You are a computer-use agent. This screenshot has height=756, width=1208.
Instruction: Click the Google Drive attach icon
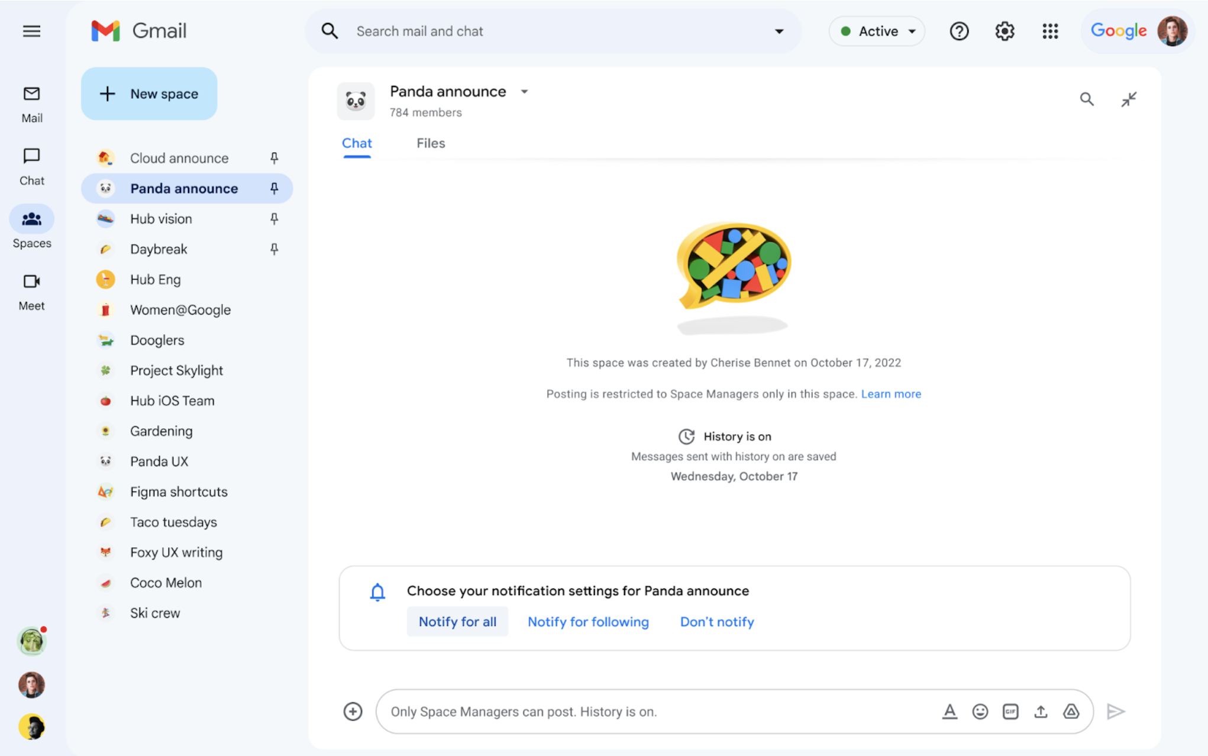point(1071,712)
